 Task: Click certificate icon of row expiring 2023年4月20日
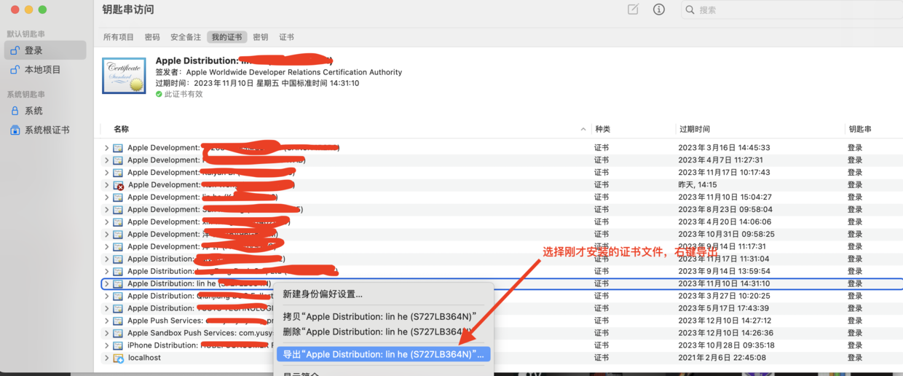tap(118, 222)
